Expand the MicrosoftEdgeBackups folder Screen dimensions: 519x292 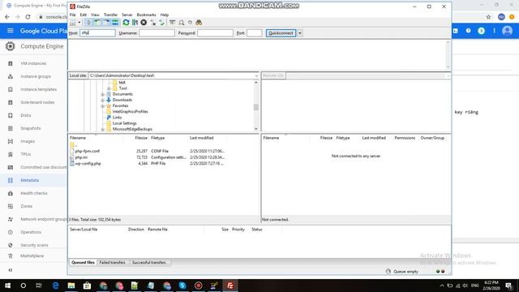tap(103, 130)
